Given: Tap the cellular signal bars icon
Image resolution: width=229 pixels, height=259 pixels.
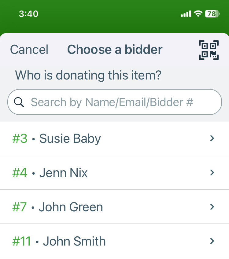Looking at the screenshot, I should (x=186, y=14).
